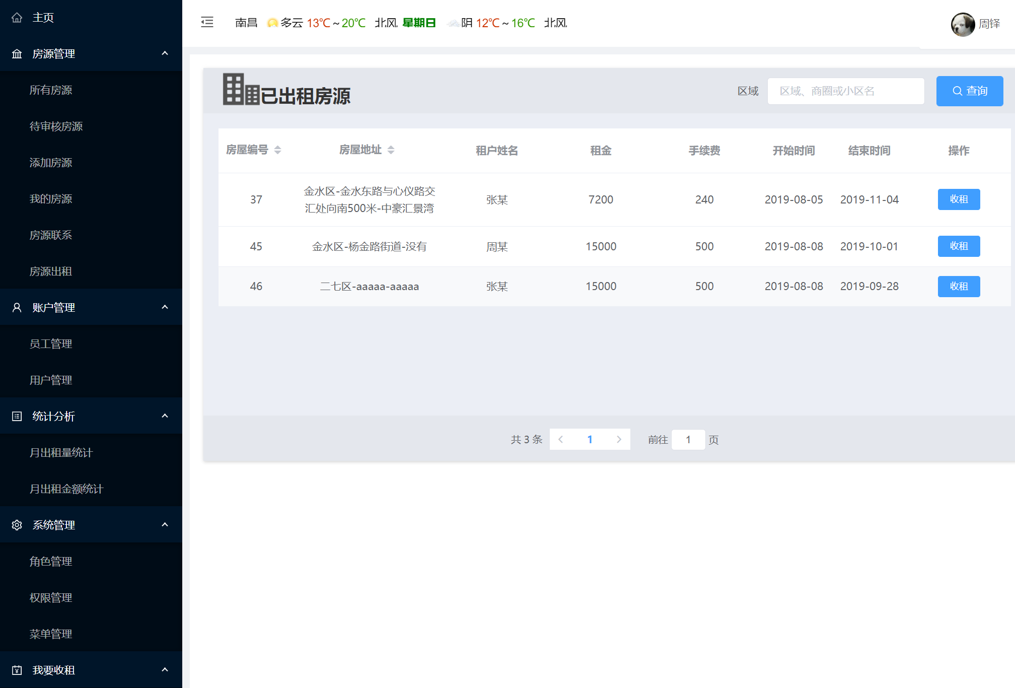Click the 房屋编号 sort arrows icon

coord(277,150)
